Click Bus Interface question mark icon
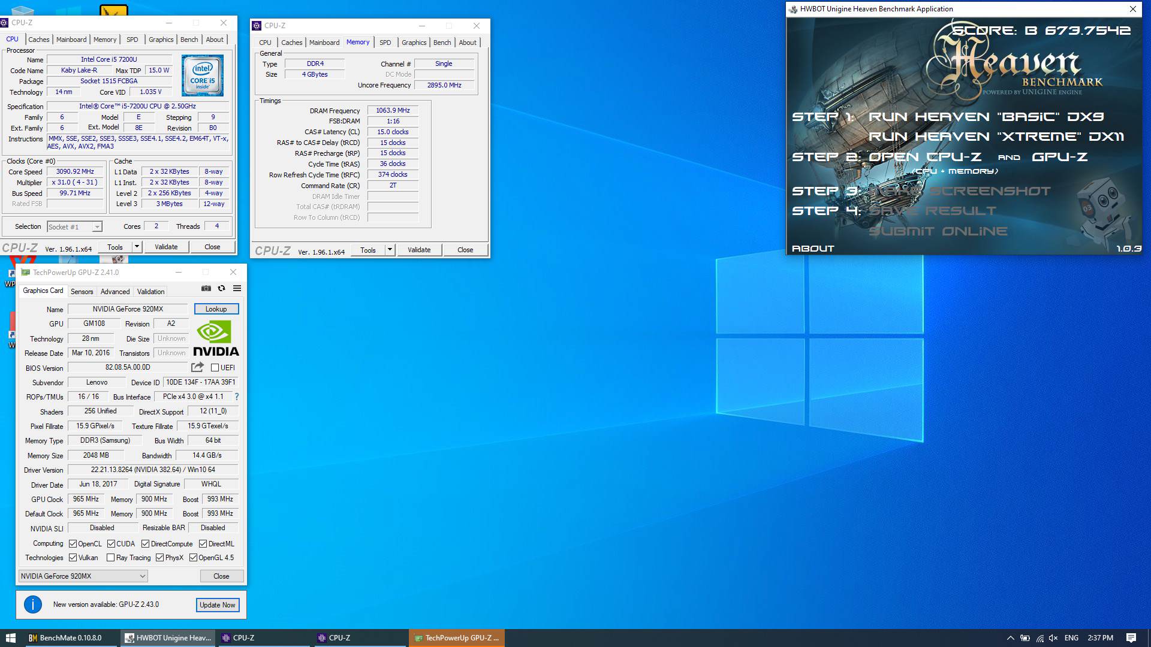The image size is (1151, 647). tap(237, 397)
